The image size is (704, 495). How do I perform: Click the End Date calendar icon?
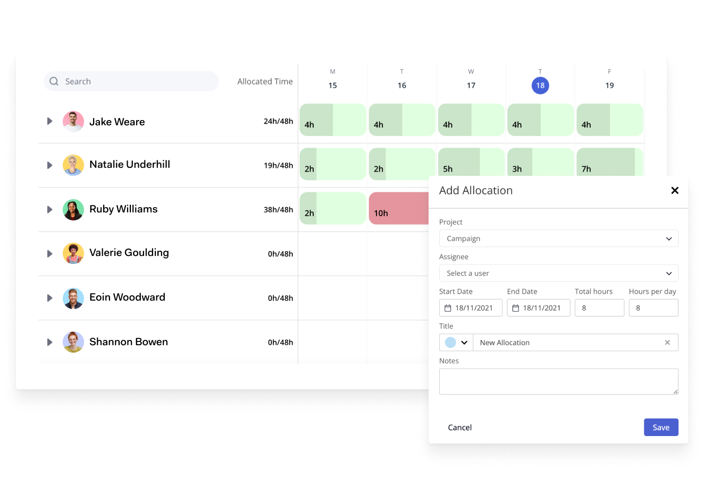coord(515,308)
